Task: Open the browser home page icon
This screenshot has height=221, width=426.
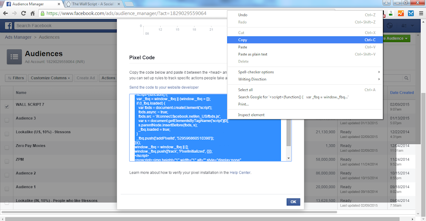Action: pos(32,13)
